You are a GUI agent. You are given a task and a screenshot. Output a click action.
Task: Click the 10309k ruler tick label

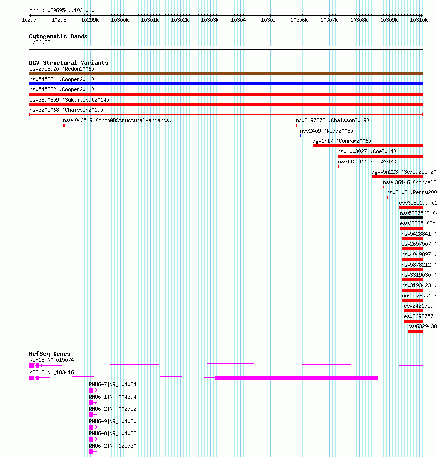point(389,20)
